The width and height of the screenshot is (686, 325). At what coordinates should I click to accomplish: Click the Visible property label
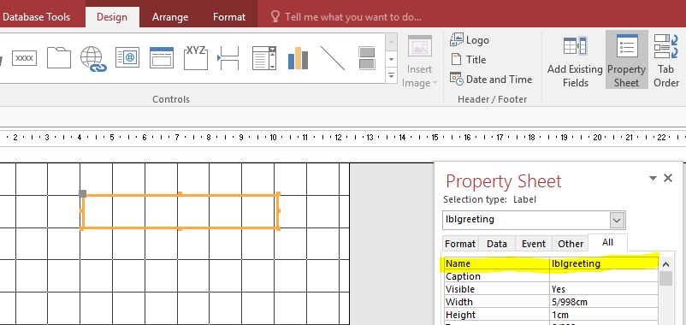coord(460,289)
